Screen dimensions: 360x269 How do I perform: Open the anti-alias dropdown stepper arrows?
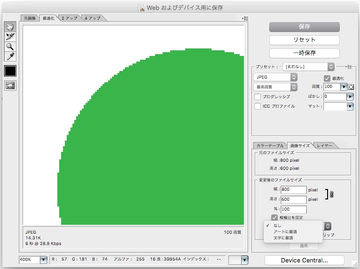pos(328,226)
